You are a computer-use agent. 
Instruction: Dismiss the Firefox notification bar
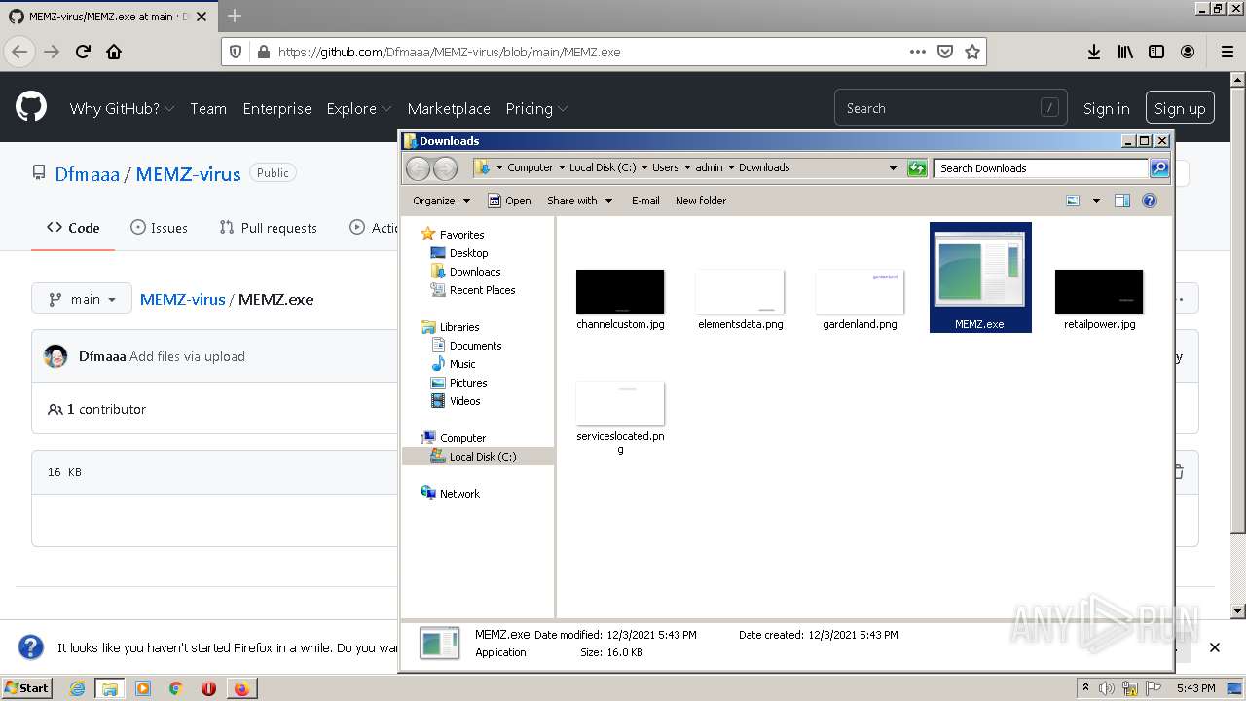(1215, 647)
